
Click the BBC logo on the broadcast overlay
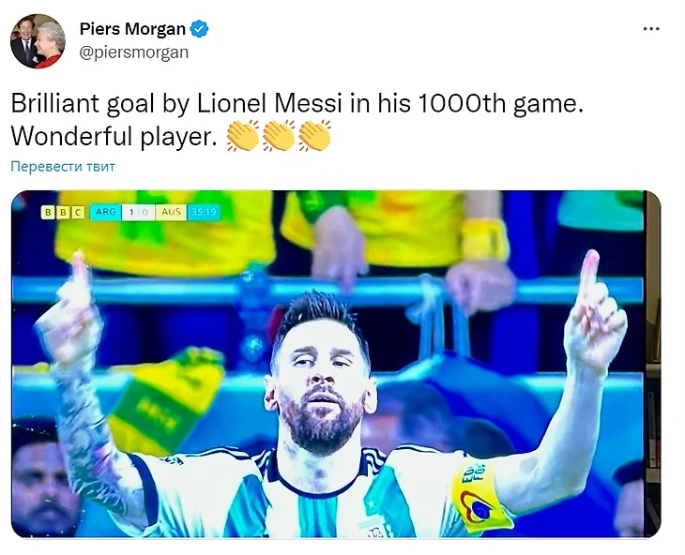point(63,213)
